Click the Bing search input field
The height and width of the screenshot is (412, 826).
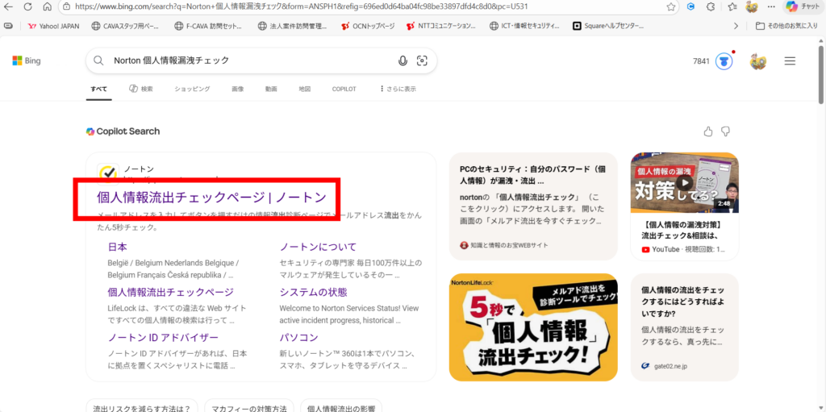250,60
